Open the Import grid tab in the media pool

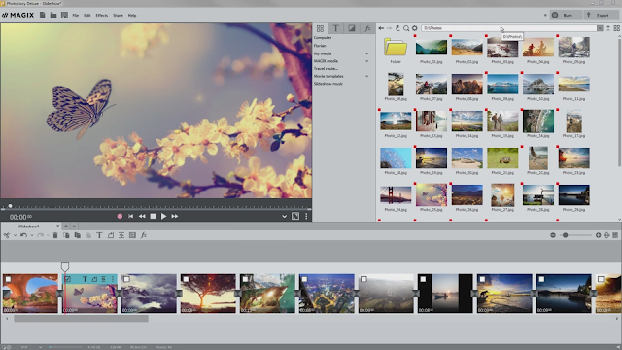320,28
